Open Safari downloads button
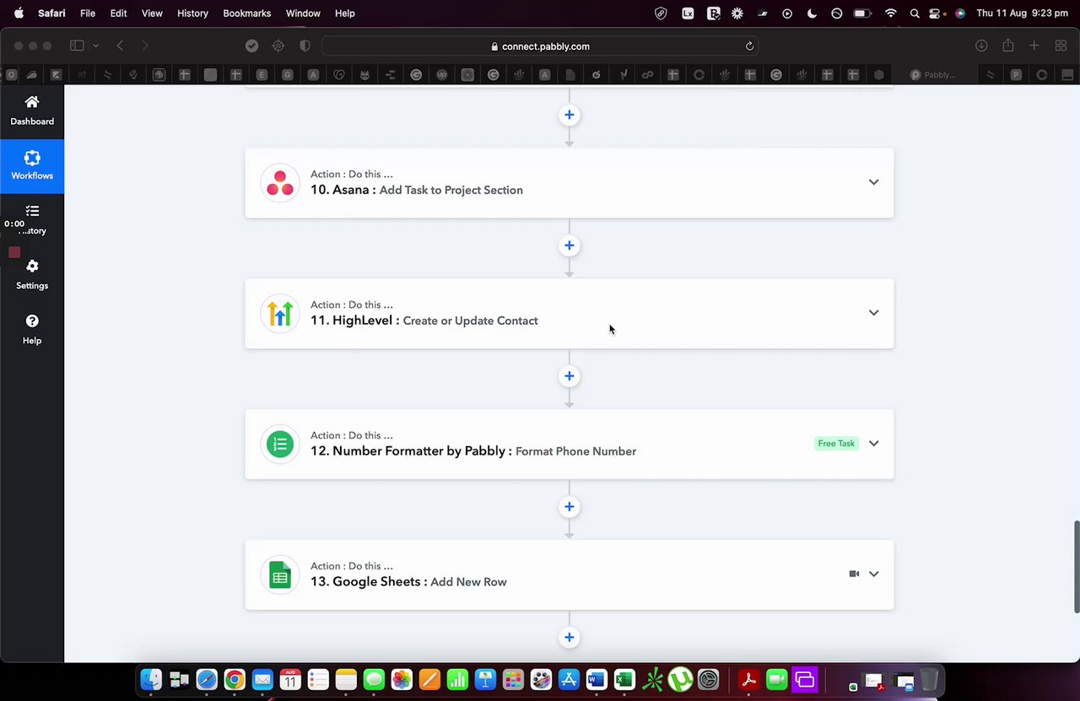This screenshot has width=1080, height=701. (981, 46)
